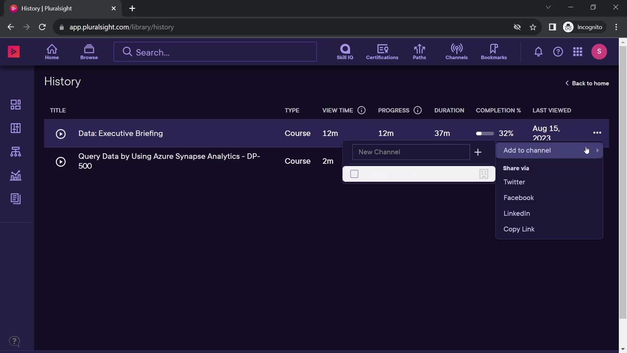The height and width of the screenshot is (353, 627).
Task: Open the Browse dropdown in top nav
Action: pos(89,51)
